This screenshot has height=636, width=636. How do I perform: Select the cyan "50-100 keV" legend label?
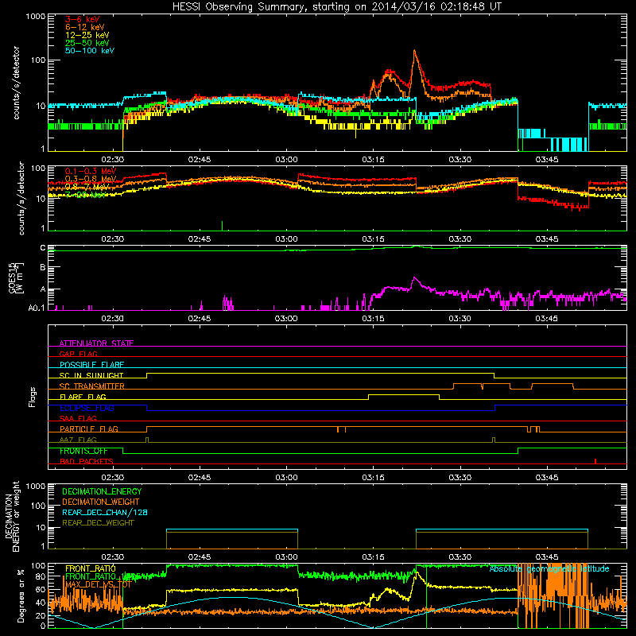90,51
